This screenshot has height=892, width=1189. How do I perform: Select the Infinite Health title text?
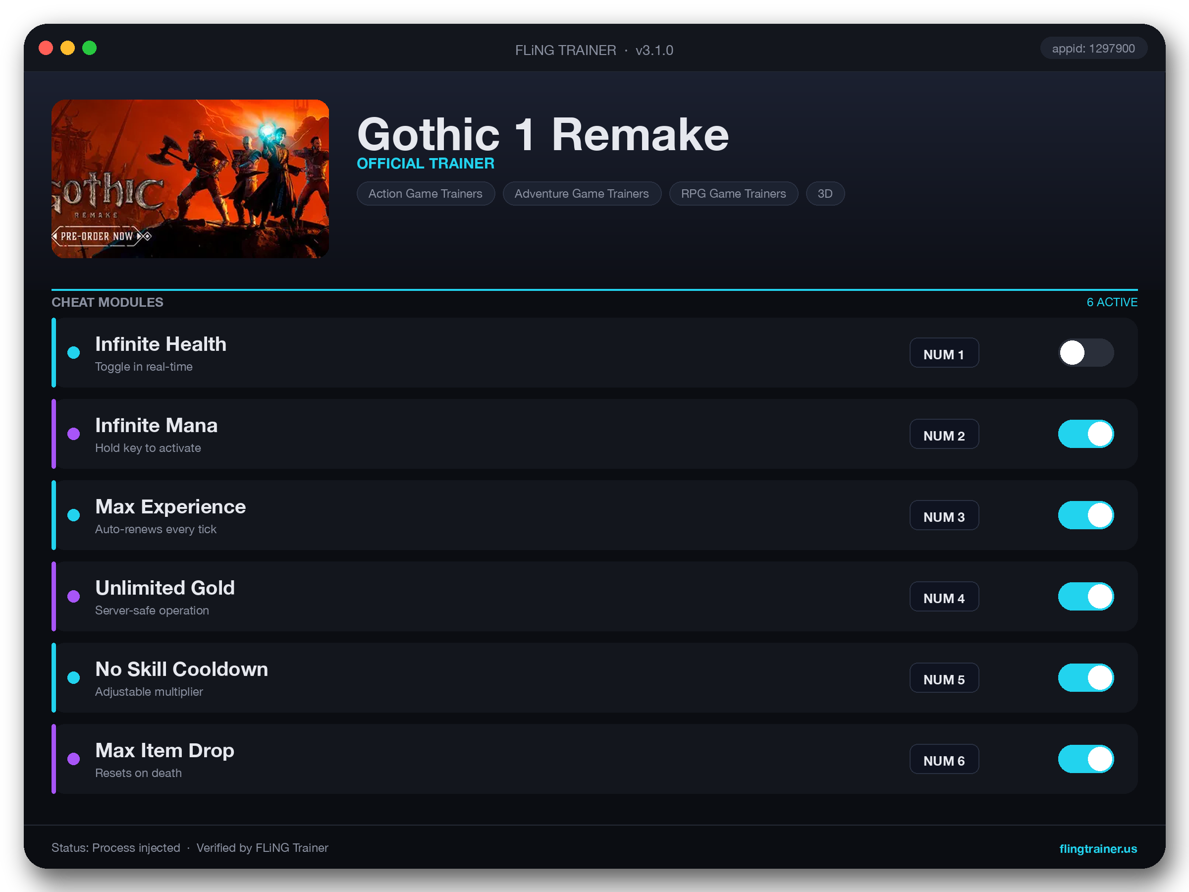(x=161, y=344)
